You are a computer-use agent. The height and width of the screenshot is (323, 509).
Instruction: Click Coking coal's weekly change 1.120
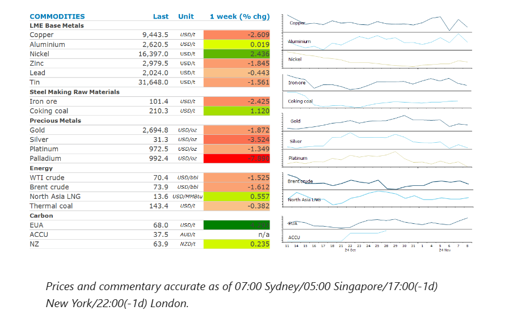pos(237,111)
